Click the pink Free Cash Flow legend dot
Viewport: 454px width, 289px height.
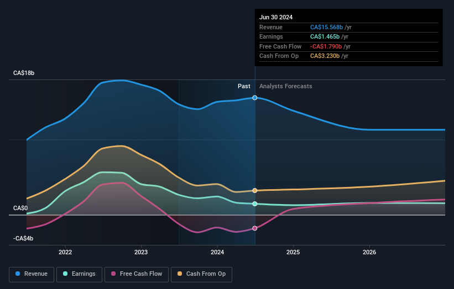pos(113,274)
